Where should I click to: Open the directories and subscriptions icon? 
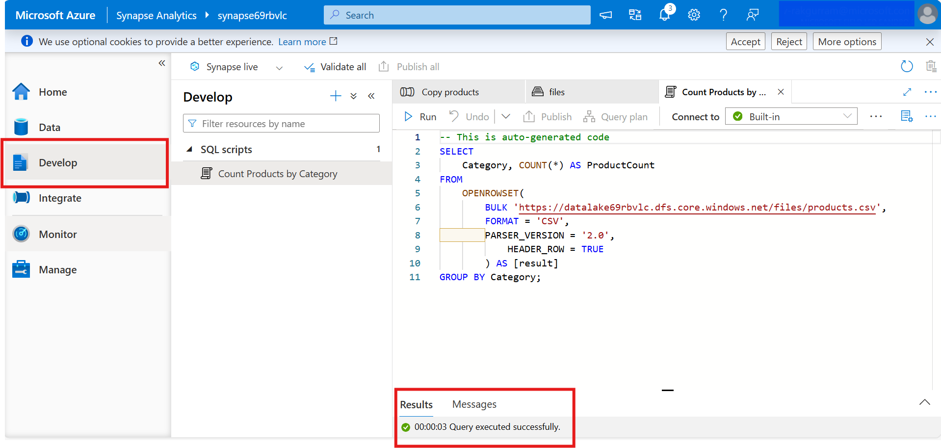tap(635, 15)
